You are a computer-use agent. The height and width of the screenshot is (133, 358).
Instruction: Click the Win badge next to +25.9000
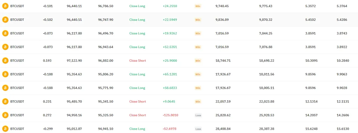[x=198, y=61]
